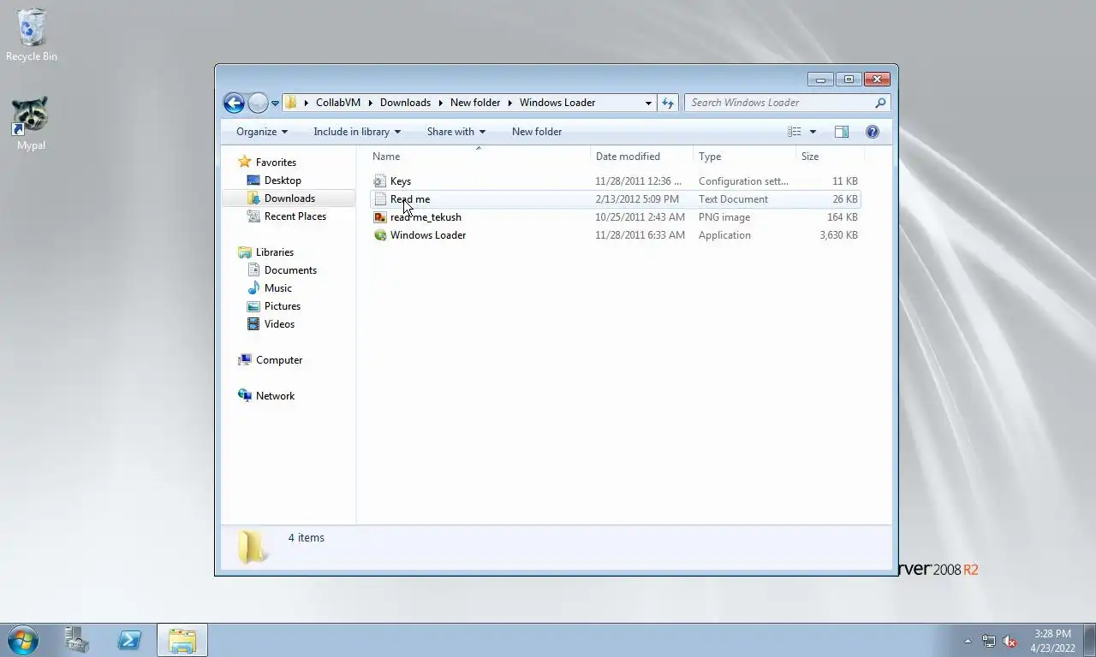Open the Windows Start menu
The width and height of the screenshot is (1096, 657).
(23, 640)
